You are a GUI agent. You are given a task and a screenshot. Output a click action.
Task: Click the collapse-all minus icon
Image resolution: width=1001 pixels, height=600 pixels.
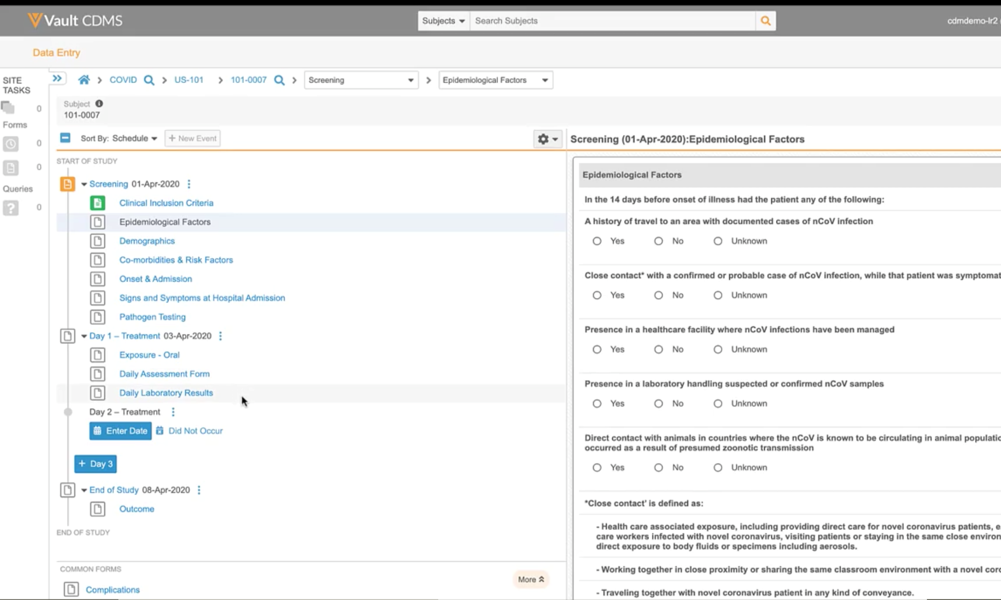pos(65,138)
